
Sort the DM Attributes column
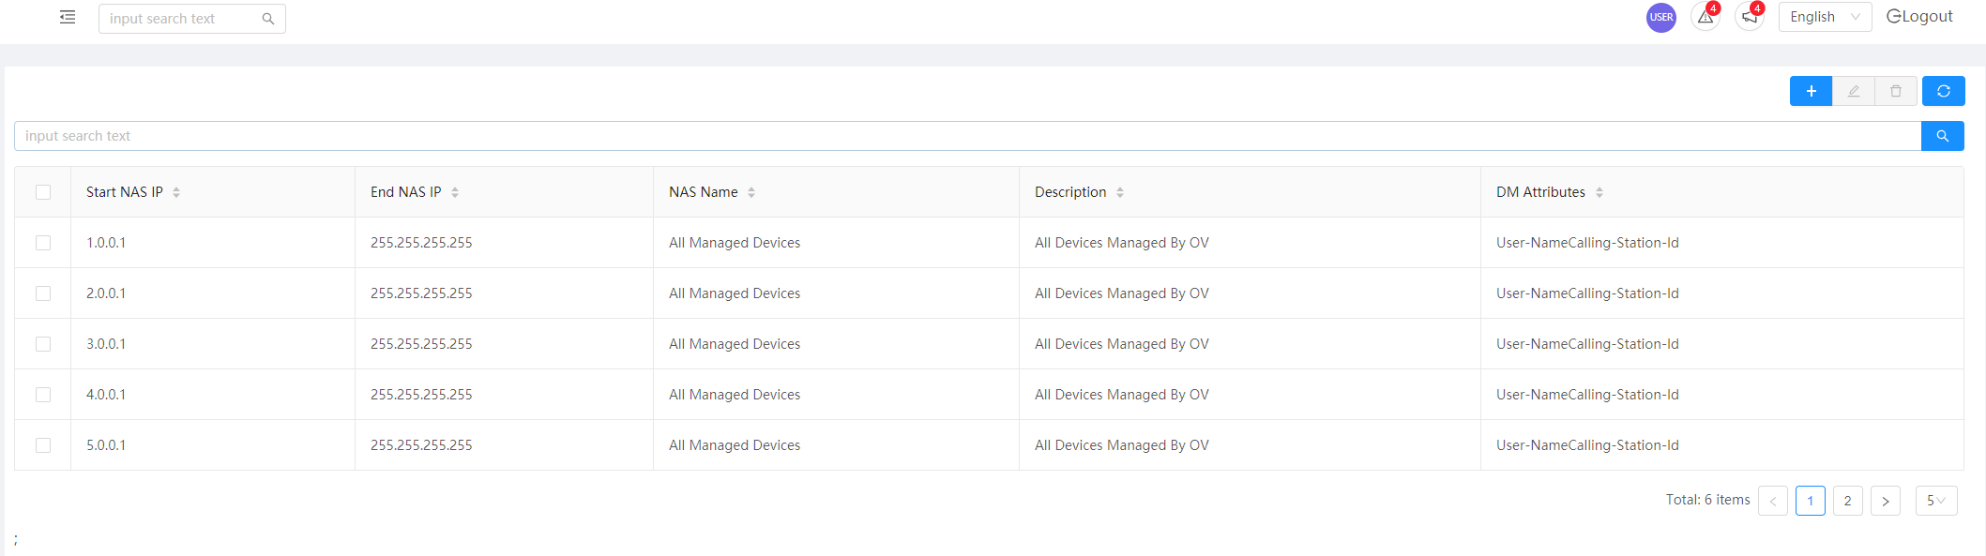(x=1599, y=192)
